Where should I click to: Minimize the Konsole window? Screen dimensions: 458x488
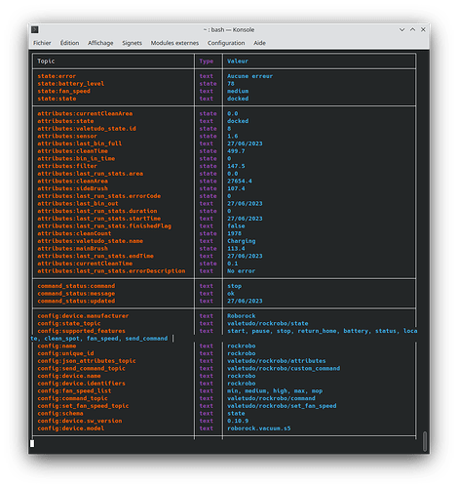point(401,29)
